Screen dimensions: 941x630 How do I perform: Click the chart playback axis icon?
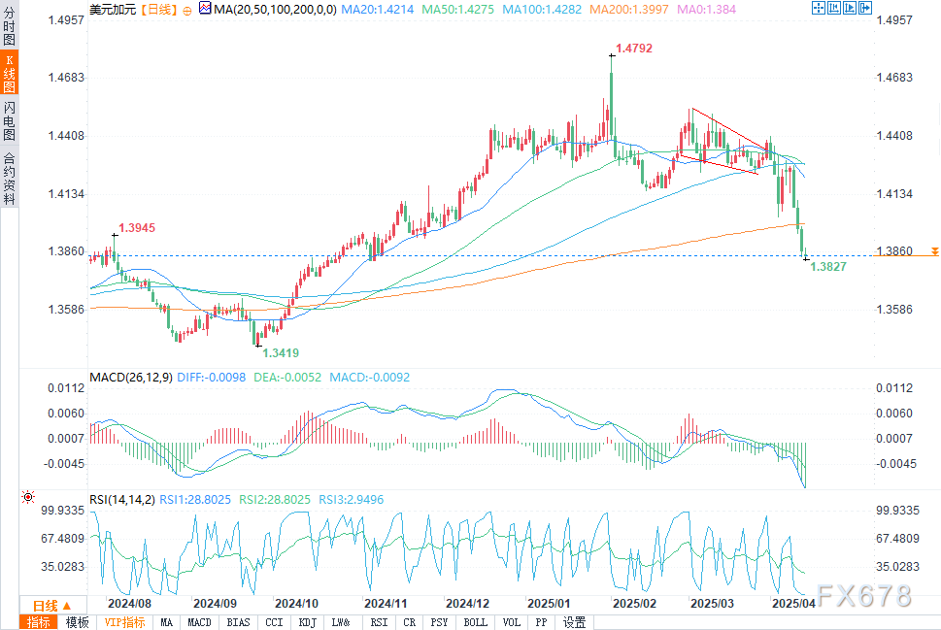click(850, 8)
